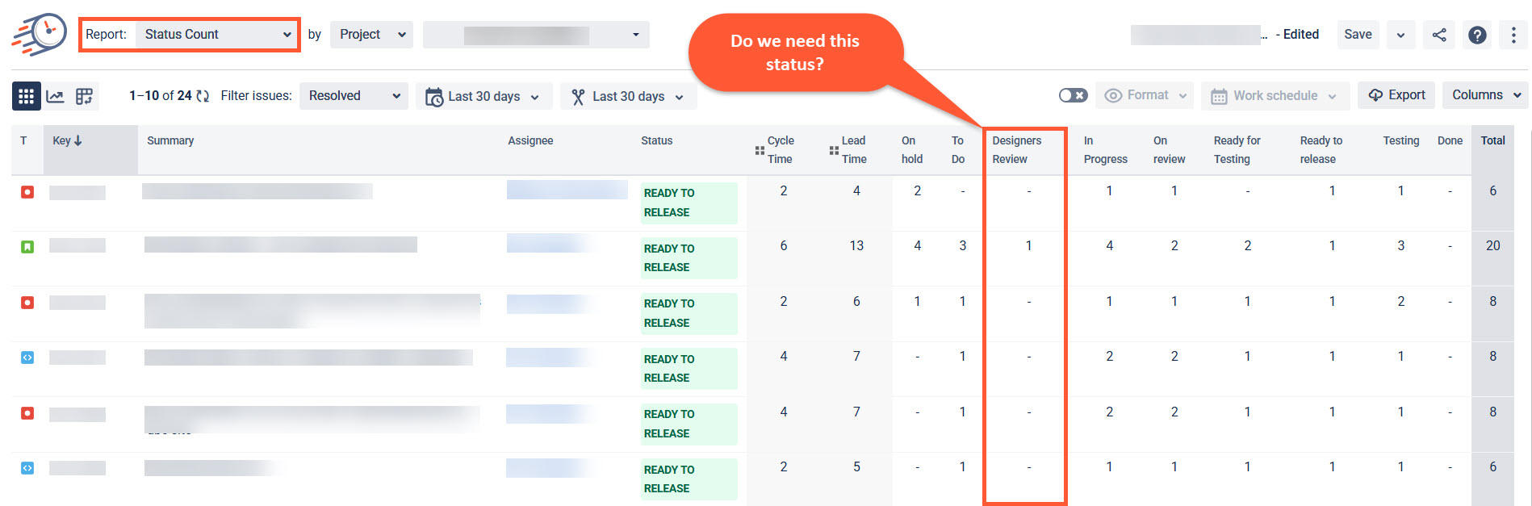Click the app's clock logo
The width and height of the screenshot is (1532, 506).
40,35
